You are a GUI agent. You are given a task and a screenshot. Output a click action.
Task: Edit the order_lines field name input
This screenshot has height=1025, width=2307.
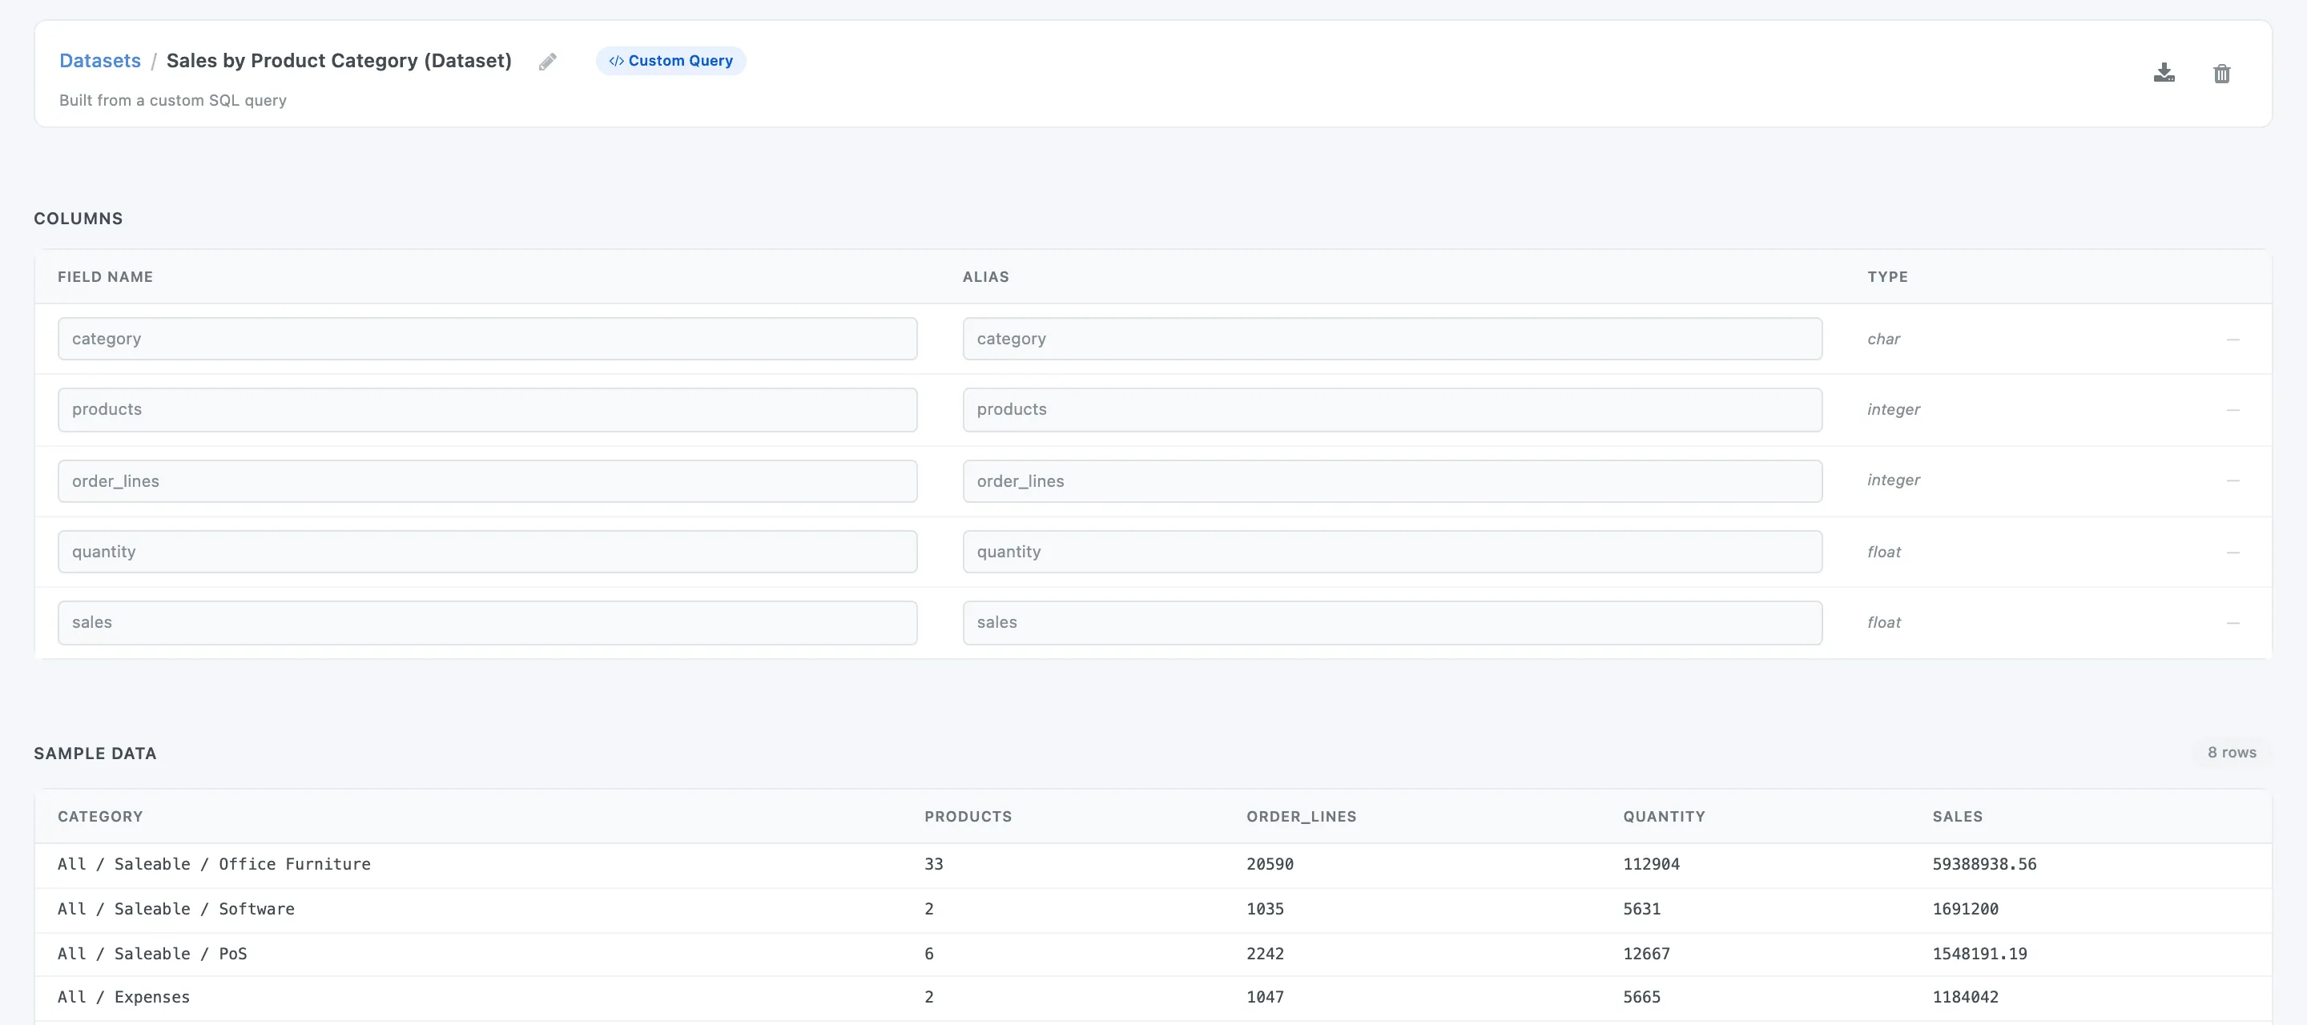pyautogui.click(x=487, y=480)
